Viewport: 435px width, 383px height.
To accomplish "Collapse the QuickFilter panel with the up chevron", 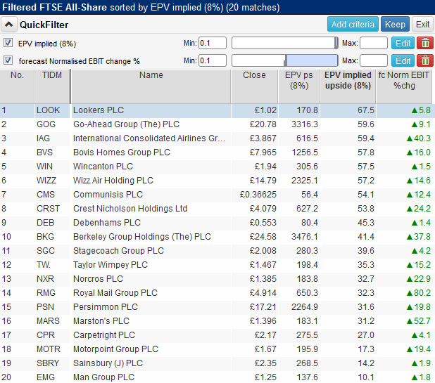I will click(9, 25).
